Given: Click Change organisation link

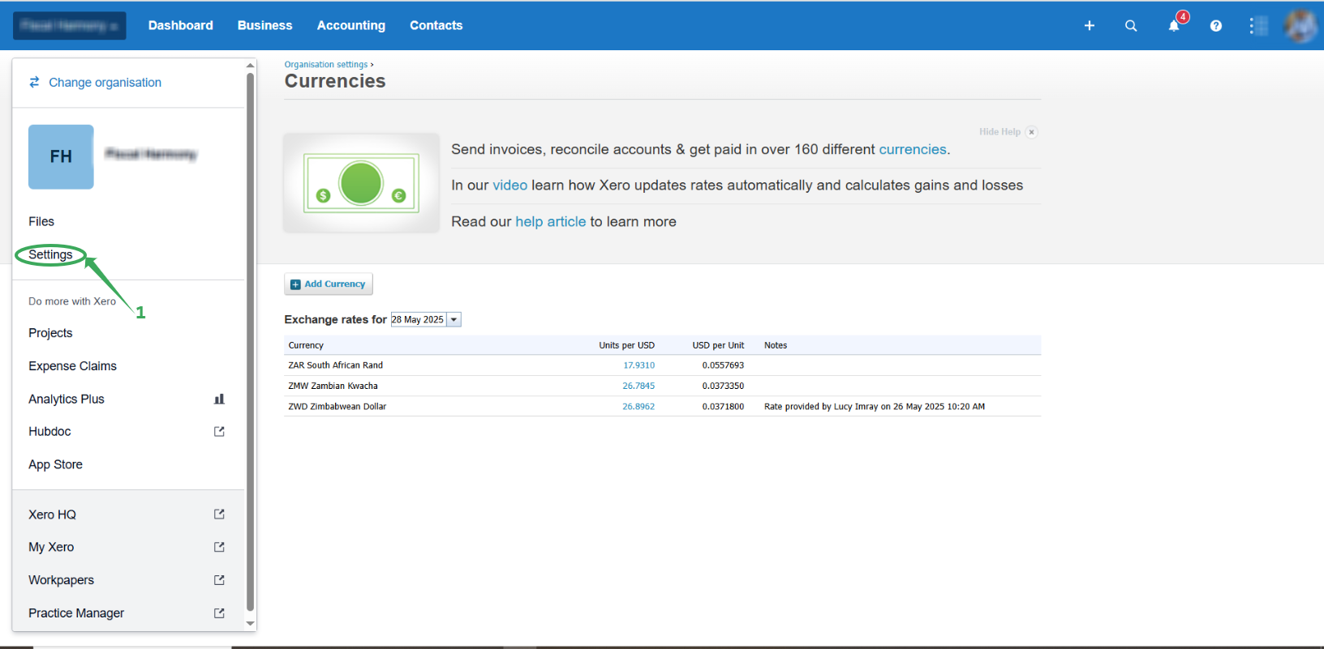Looking at the screenshot, I should (105, 83).
